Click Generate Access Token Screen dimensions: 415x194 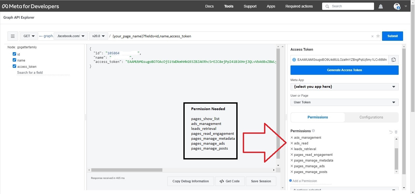click(344, 70)
